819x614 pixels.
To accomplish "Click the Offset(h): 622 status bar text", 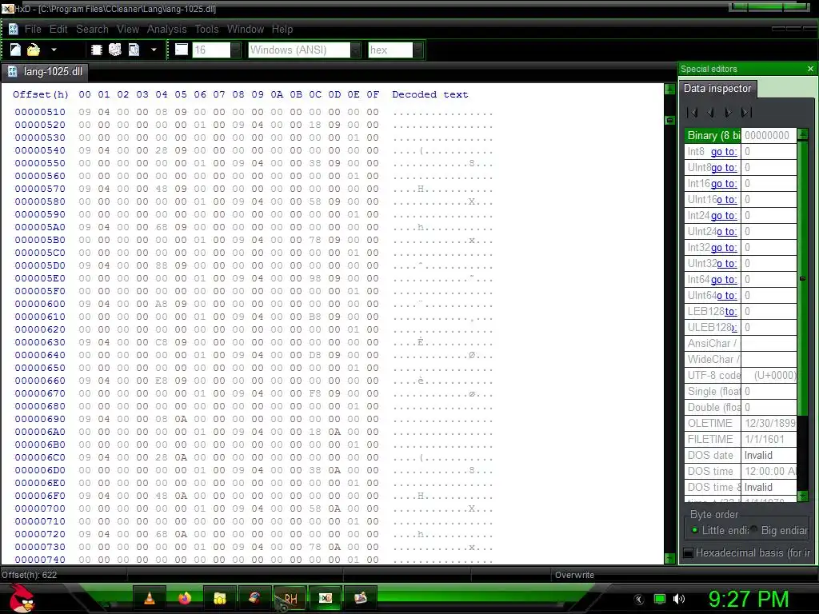I will tap(30, 575).
